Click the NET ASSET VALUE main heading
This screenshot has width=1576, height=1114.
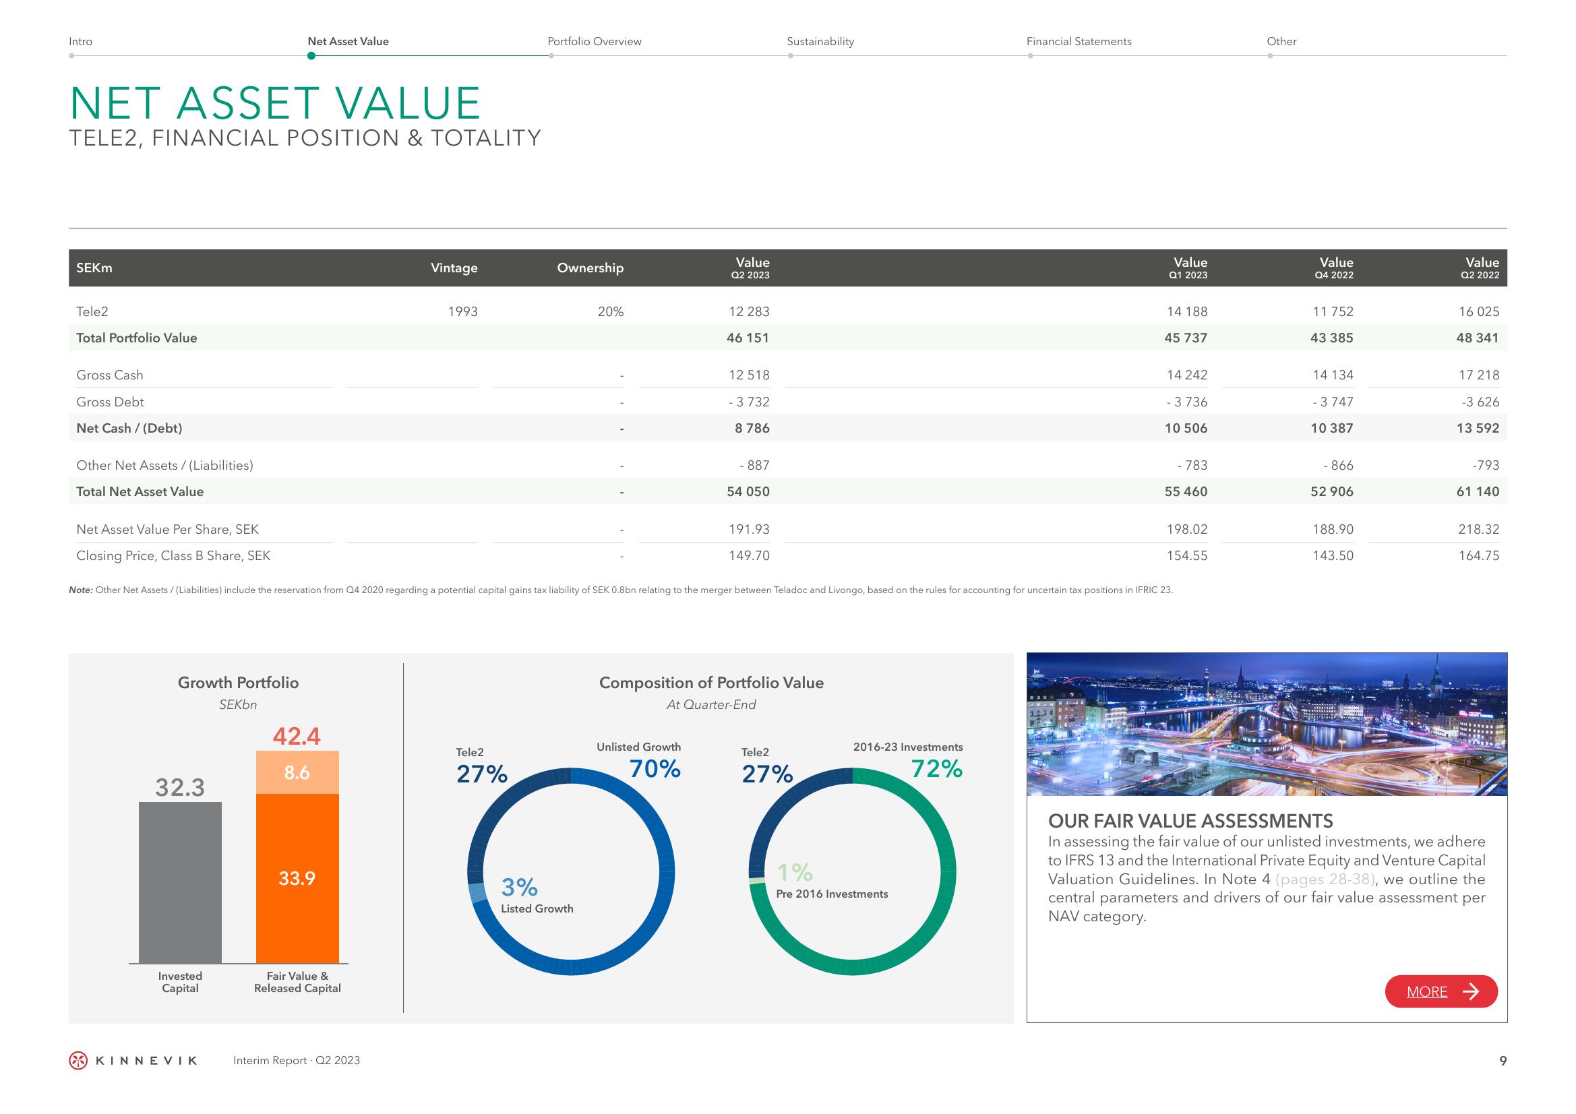point(275,104)
